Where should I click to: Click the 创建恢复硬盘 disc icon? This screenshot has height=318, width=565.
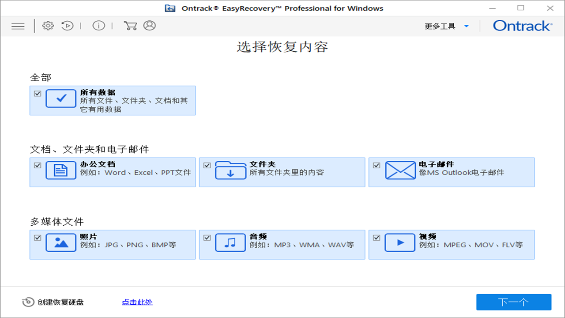(x=29, y=302)
